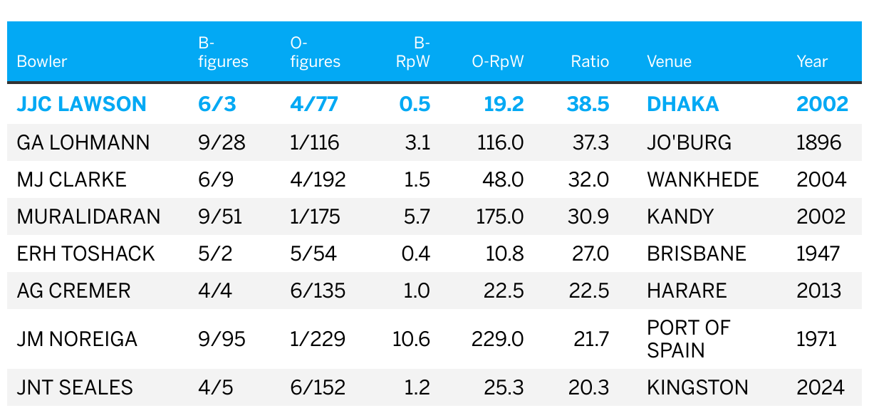Select the B-figures column header
Image resolution: width=869 pixels, height=413 pixels.
pyautogui.click(x=223, y=52)
